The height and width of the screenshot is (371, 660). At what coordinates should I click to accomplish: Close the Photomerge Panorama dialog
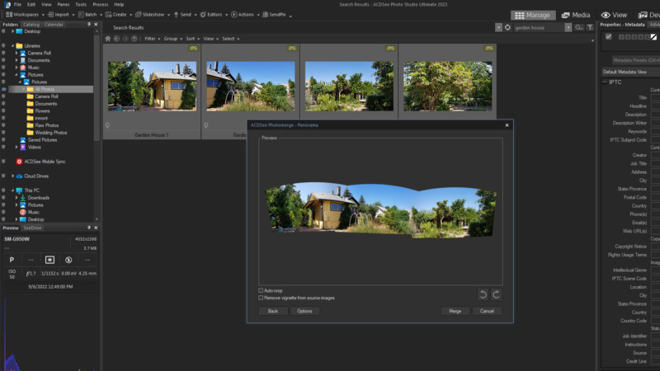507,125
